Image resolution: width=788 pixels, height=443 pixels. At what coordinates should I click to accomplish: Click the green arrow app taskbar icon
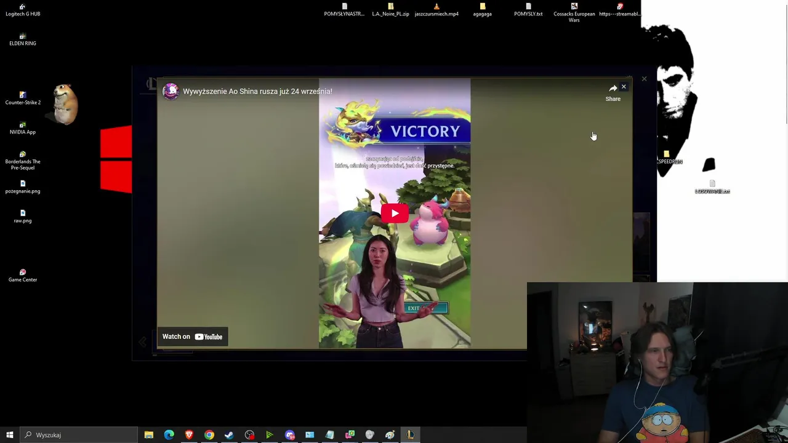(x=270, y=435)
